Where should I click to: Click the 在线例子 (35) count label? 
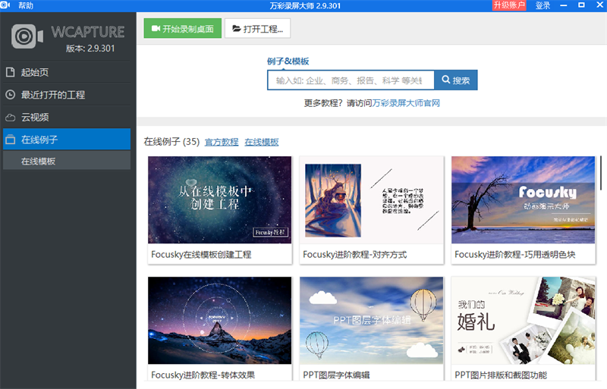pos(172,142)
